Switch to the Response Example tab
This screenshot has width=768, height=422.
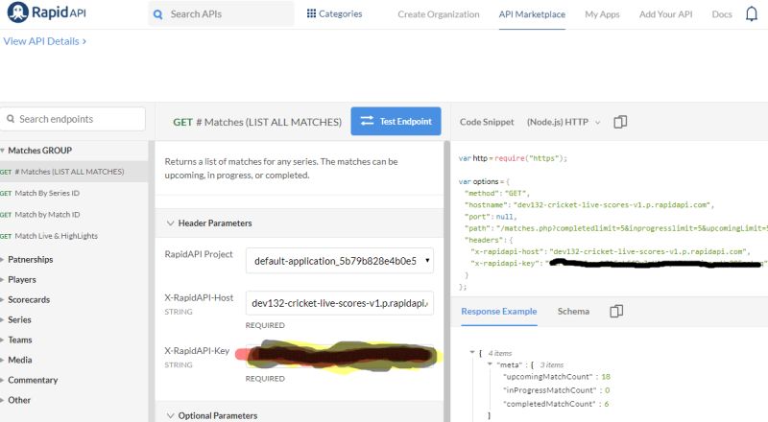(498, 312)
